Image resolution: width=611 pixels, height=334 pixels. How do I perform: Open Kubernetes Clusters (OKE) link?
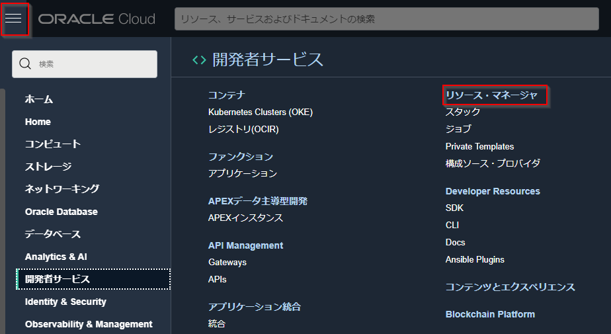click(261, 112)
